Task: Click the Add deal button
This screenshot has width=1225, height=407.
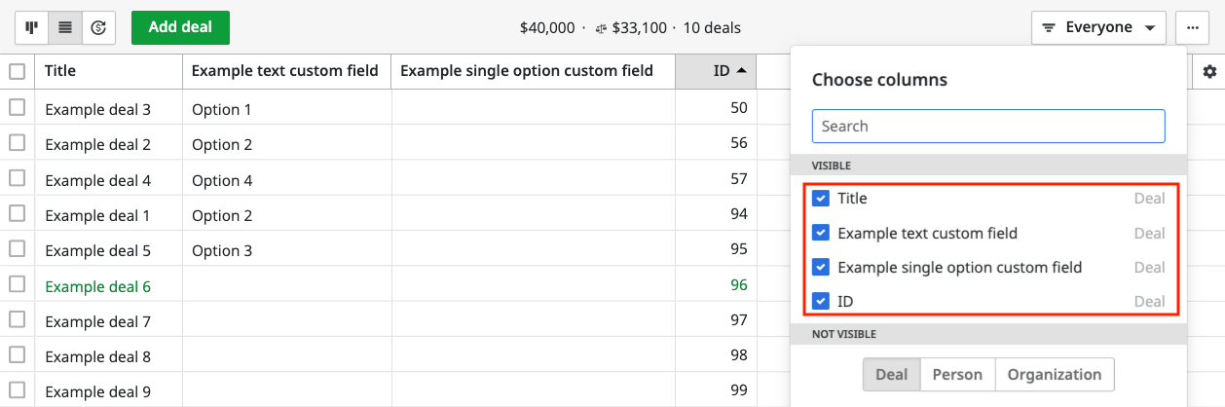Action: pyautogui.click(x=180, y=27)
